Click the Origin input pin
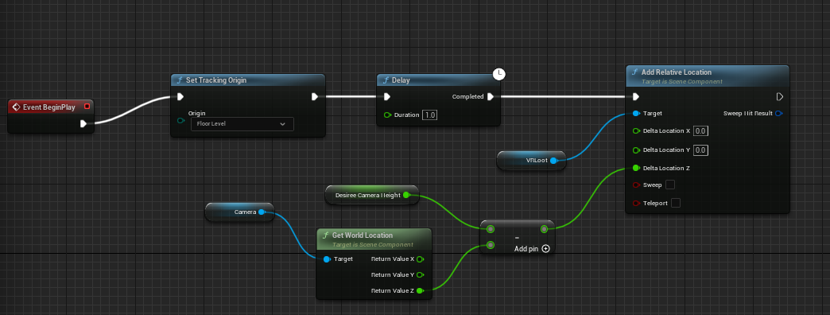This screenshot has height=315, width=830. pyautogui.click(x=181, y=121)
